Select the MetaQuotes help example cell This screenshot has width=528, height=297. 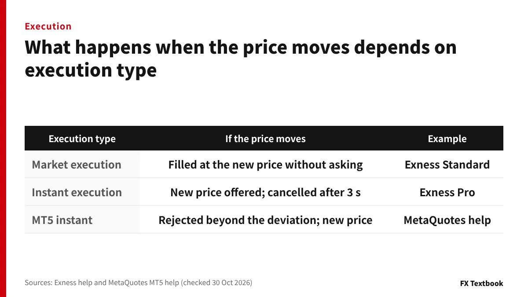coord(447,220)
